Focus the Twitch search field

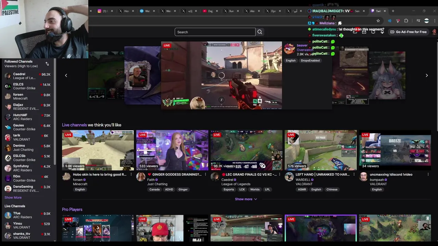pyautogui.click(x=215, y=32)
